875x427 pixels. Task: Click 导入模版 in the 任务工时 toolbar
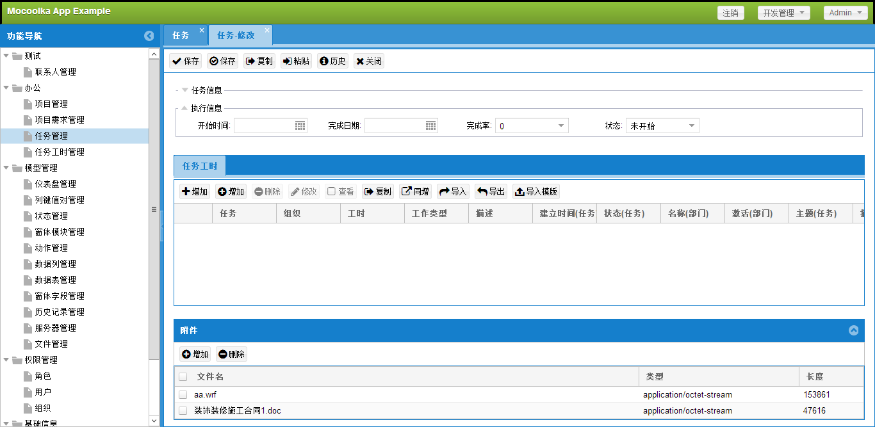pos(536,191)
